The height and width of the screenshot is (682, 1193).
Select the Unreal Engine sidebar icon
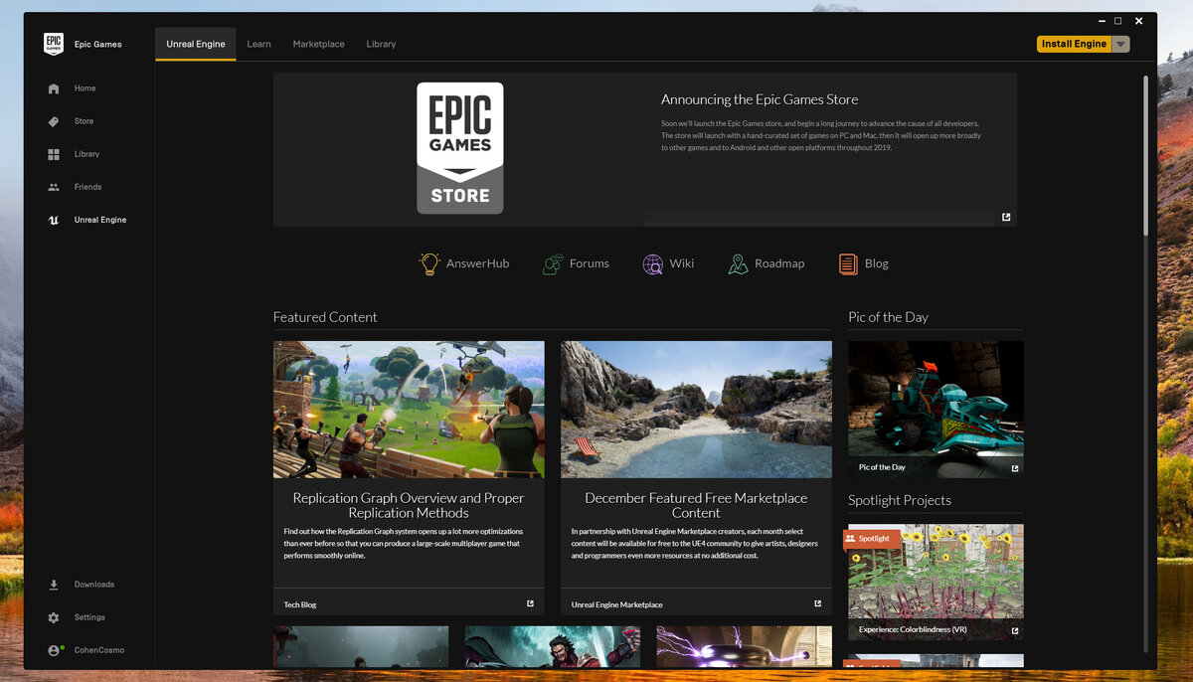(52, 220)
